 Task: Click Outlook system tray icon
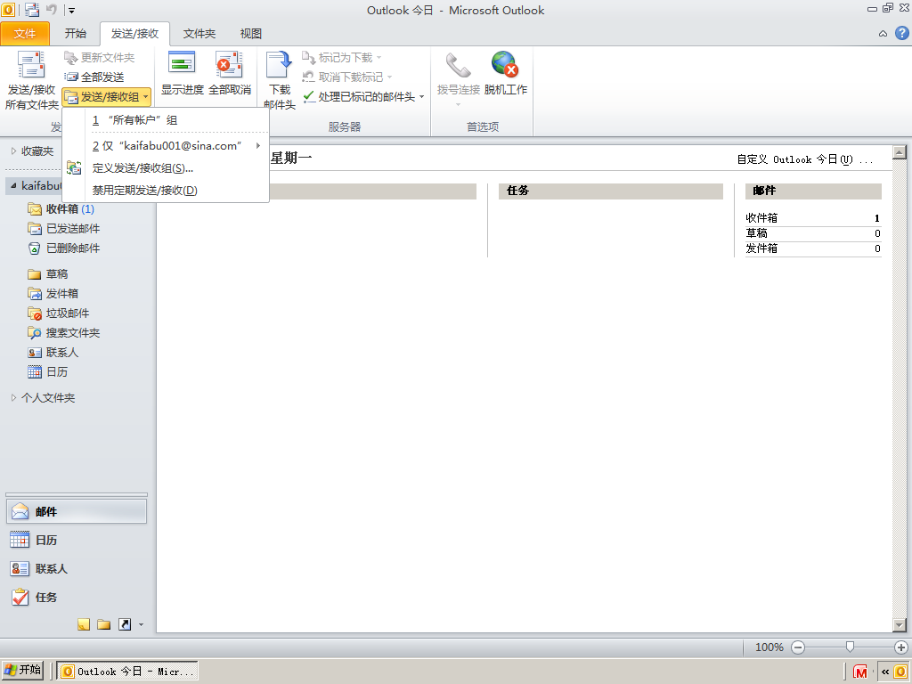point(900,672)
